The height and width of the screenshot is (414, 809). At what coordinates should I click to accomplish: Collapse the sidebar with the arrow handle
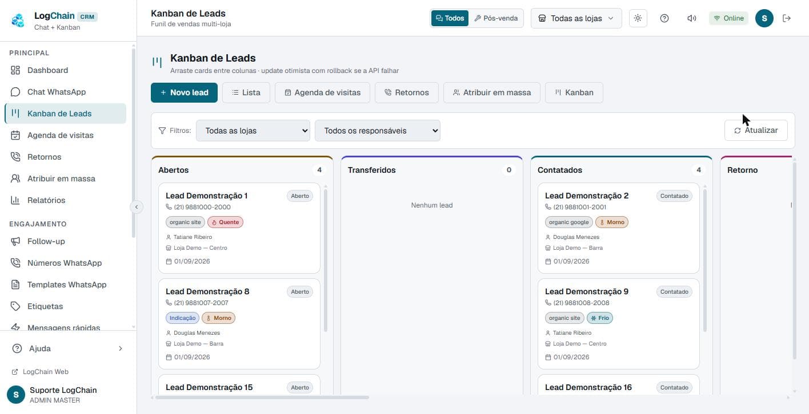tap(136, 207)
